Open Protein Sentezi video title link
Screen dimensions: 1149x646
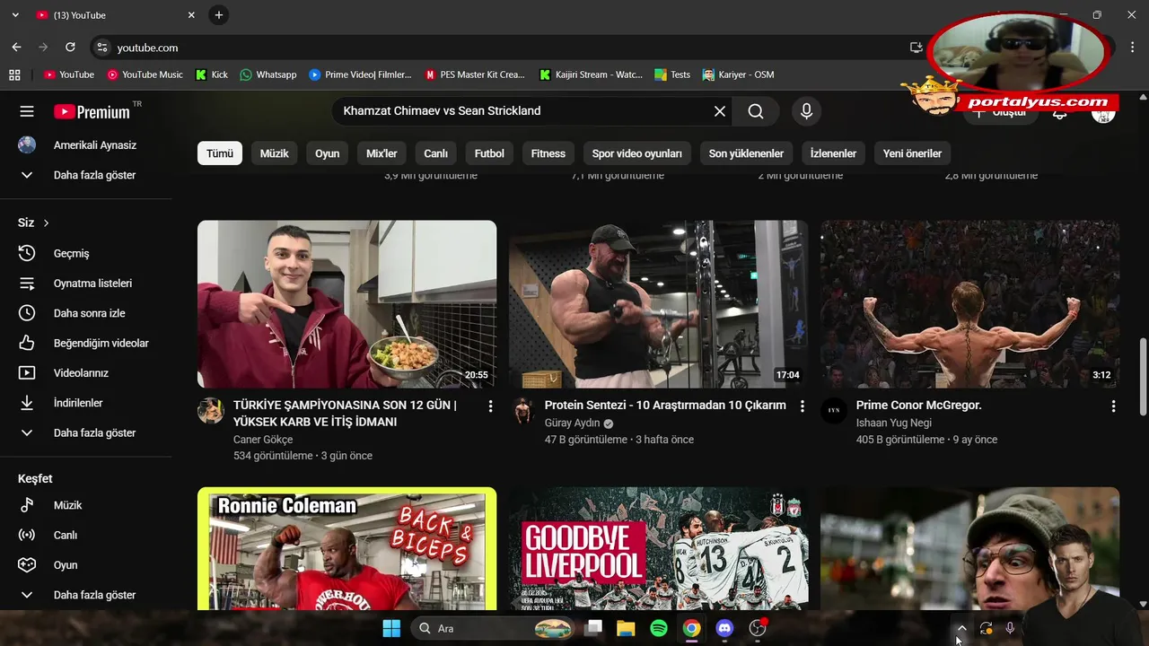coord(665,406)
